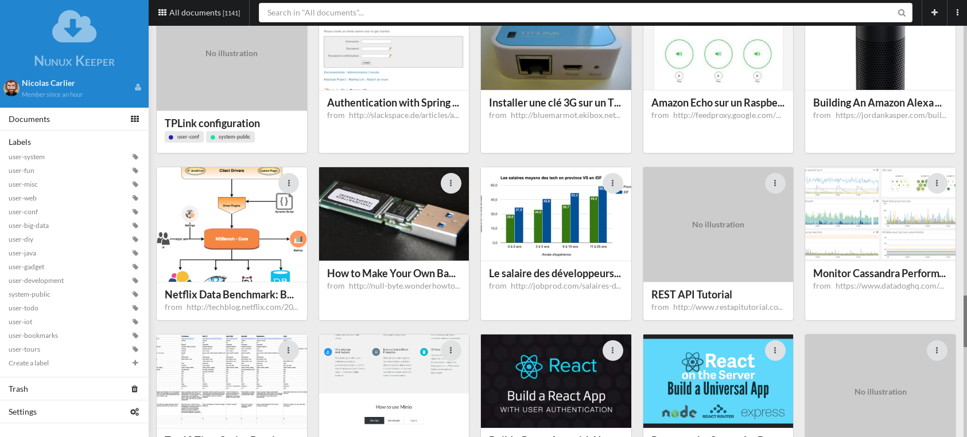Open restapitutorial.com source link

[x=728, y=307]
